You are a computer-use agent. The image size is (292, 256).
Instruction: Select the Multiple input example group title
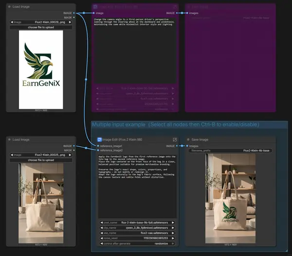click(x=176, y=124)
